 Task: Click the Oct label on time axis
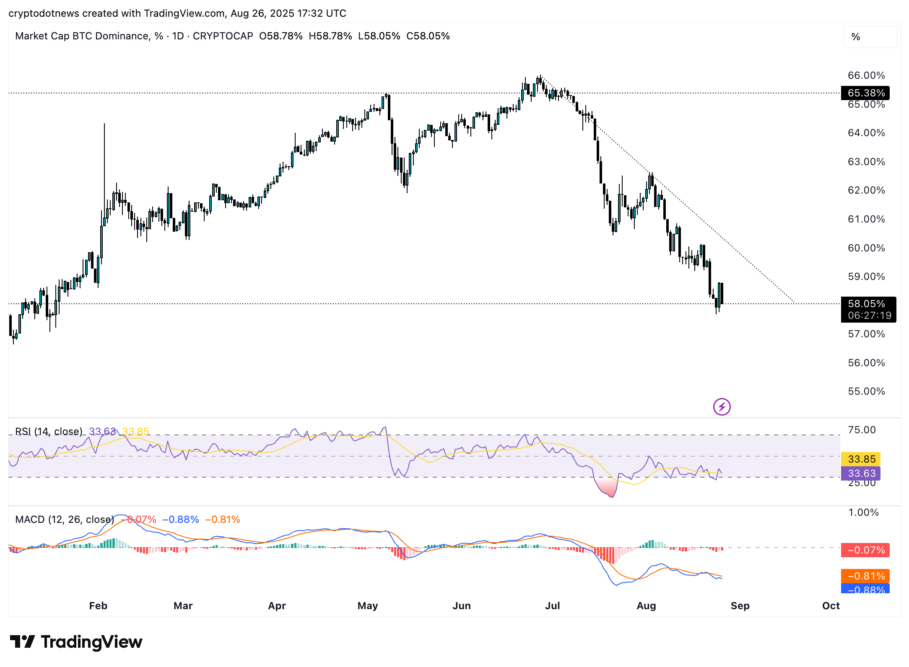831,606
